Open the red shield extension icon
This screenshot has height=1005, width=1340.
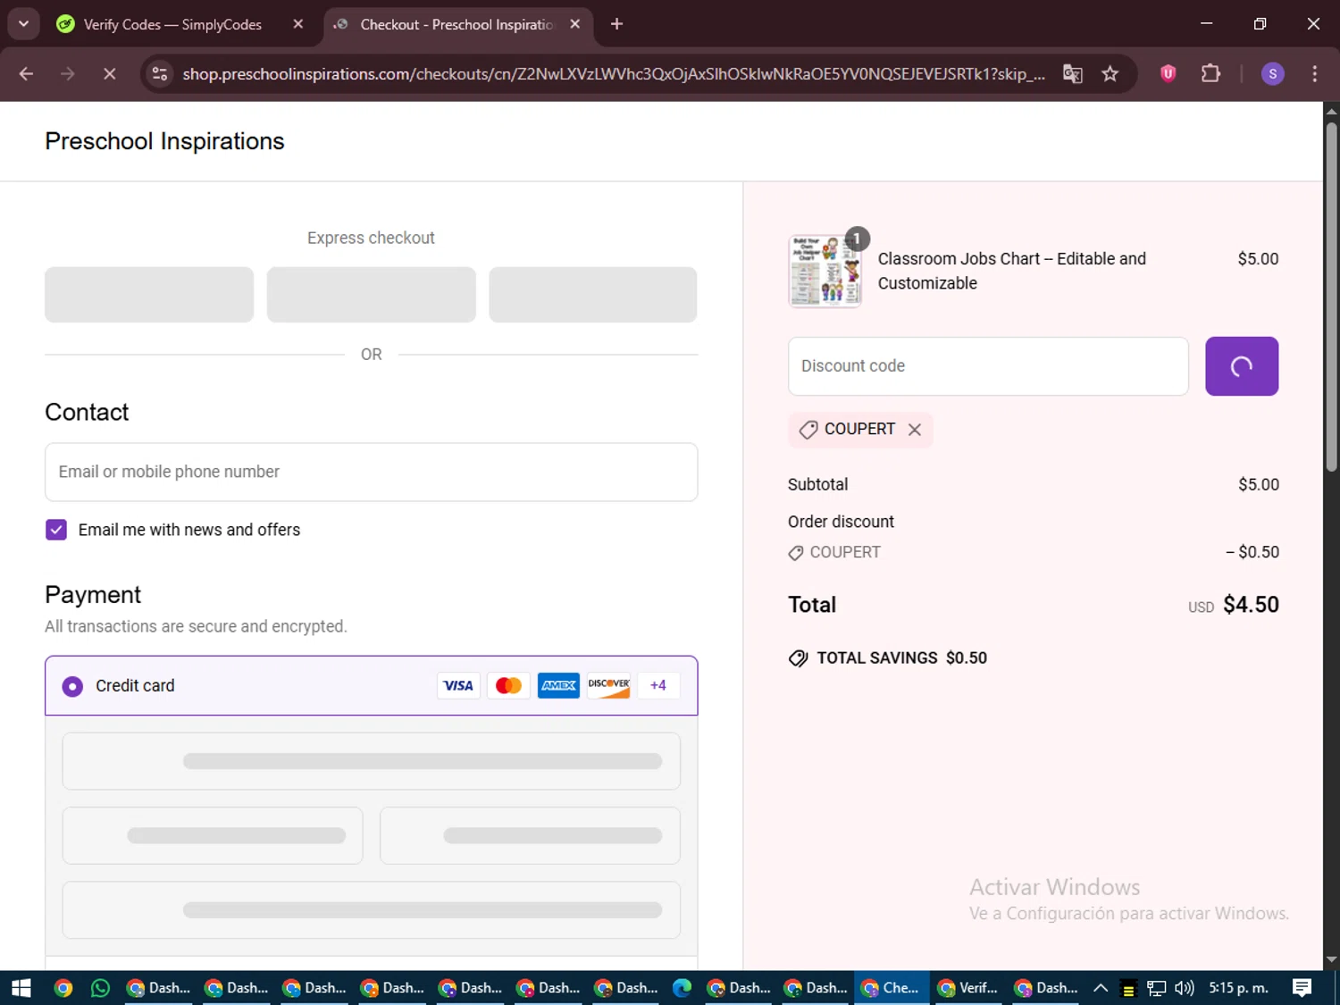(x=1168, y=74)
